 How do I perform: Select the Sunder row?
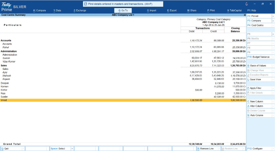coord(123,97)
